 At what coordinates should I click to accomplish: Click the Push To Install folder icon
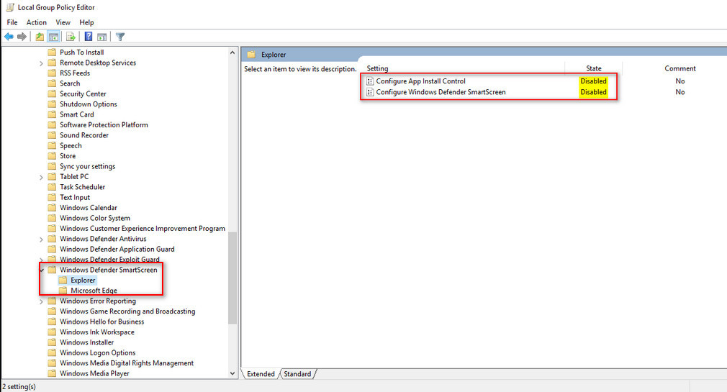(x=52, y=53)
